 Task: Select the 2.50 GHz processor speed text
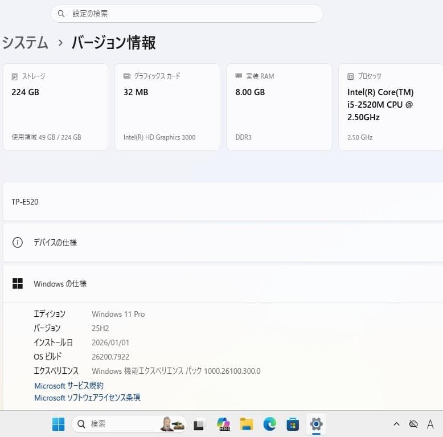coord(360,137)
